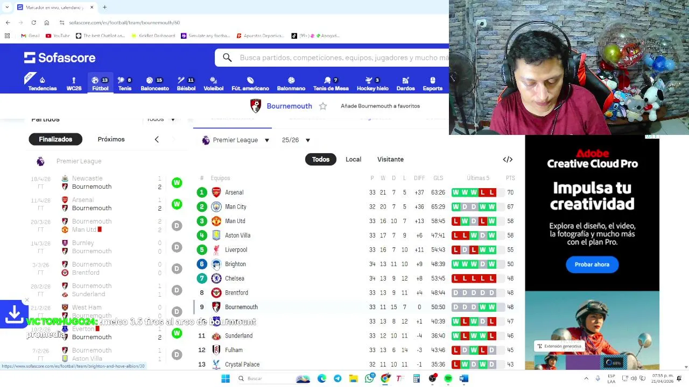Expand the Todos matches filter dropdown
This screenshot has height=387, width=689.
pos(161,119)
